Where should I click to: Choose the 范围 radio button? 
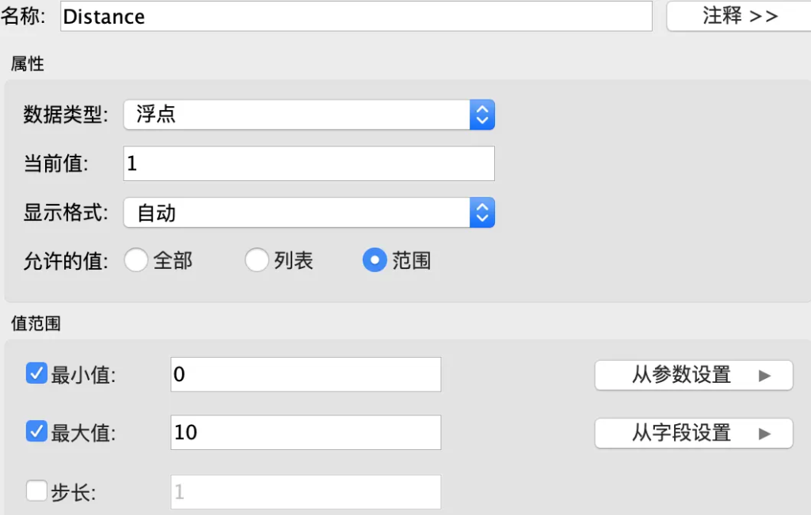374,260
